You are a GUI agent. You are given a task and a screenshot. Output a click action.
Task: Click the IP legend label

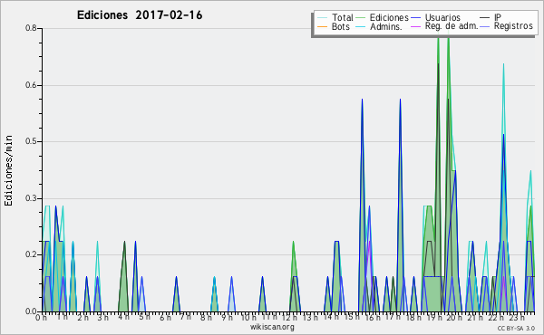pyautogui.click(x=498, y=17)
